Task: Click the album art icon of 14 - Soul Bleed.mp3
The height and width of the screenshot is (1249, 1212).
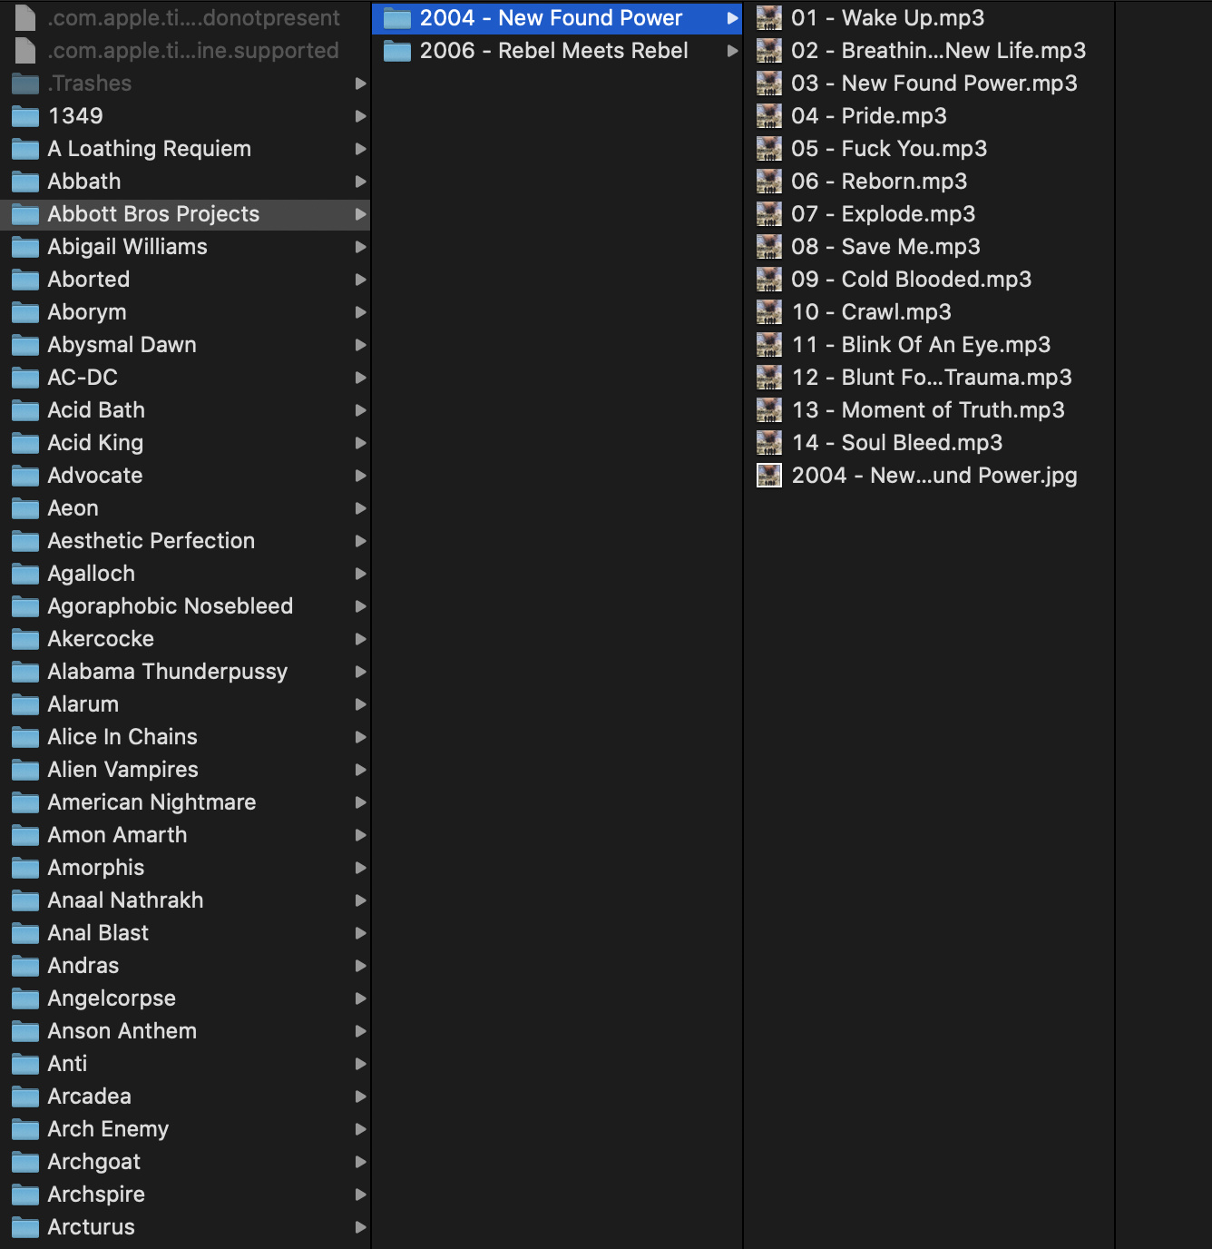Action: (x=769, y=443)
